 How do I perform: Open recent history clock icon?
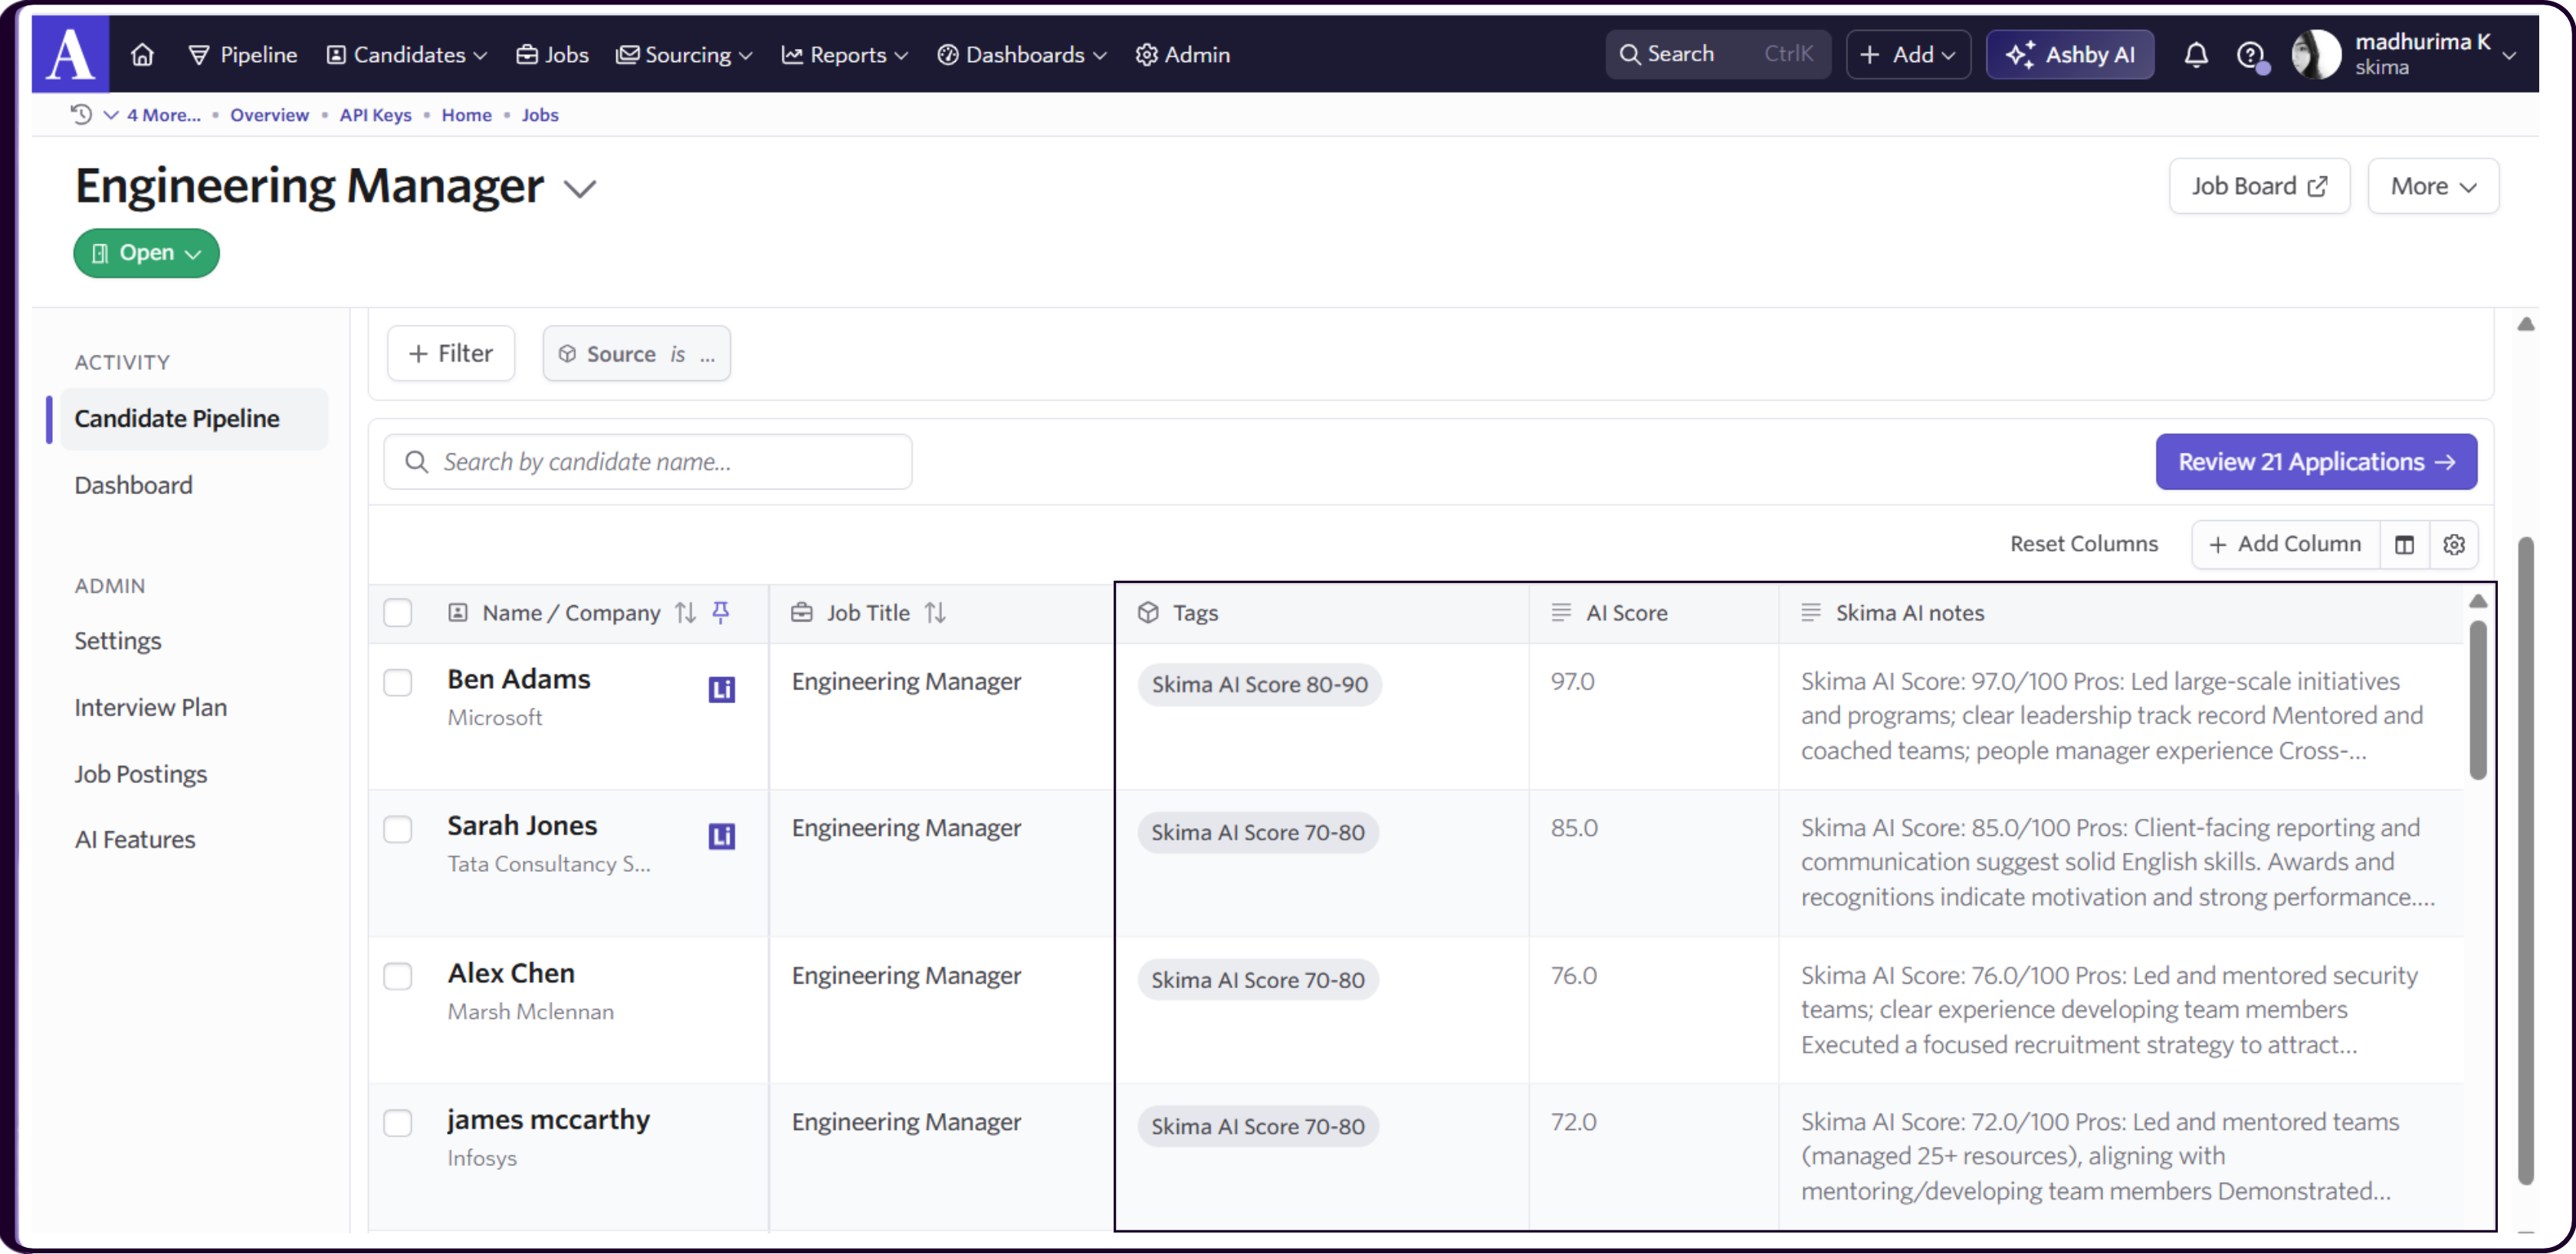[x=82, y=114]
